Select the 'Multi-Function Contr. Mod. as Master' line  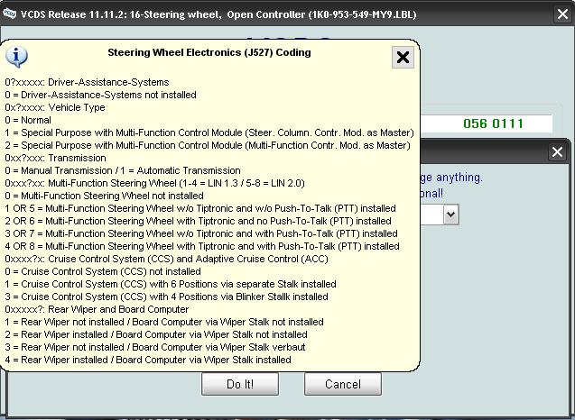(x=208, y=145)
